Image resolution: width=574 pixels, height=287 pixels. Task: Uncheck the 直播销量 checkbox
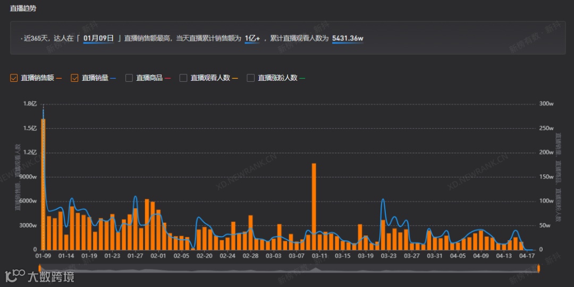click(75, 78)
